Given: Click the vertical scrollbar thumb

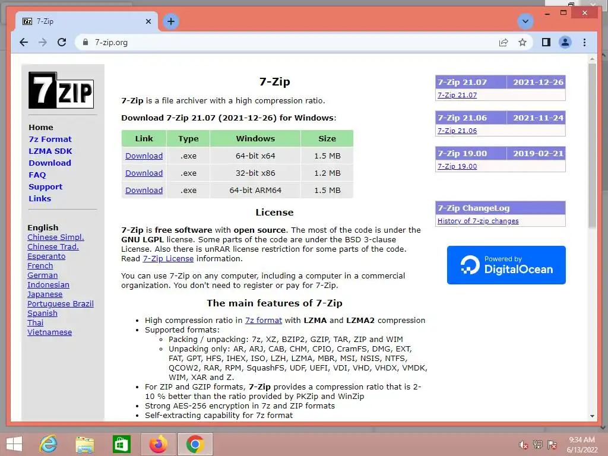Looking at the screenshot, I should pos(592,146).
